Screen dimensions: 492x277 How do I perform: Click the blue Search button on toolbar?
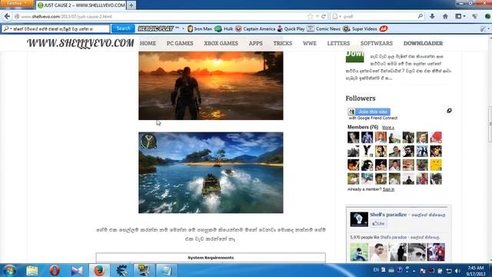coord(123,28)
